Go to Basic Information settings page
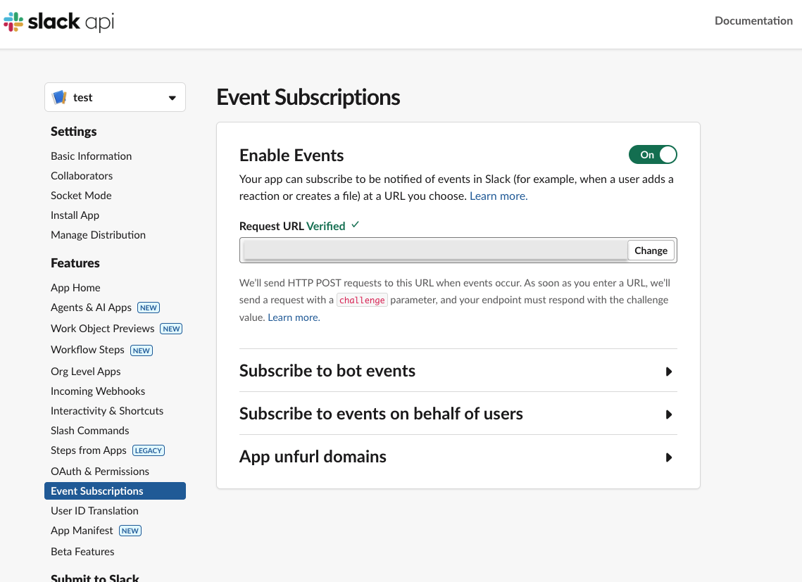Screen dimensions: 802x582 click(92, 156)
